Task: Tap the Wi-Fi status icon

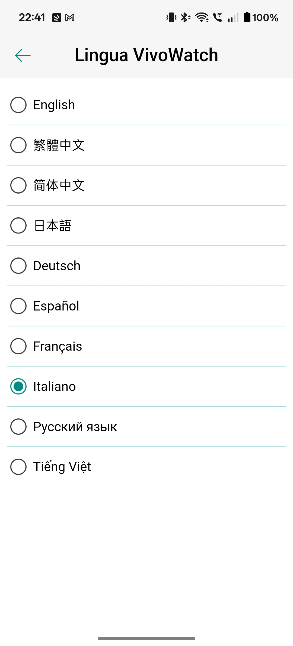Action: click(202, 18)
